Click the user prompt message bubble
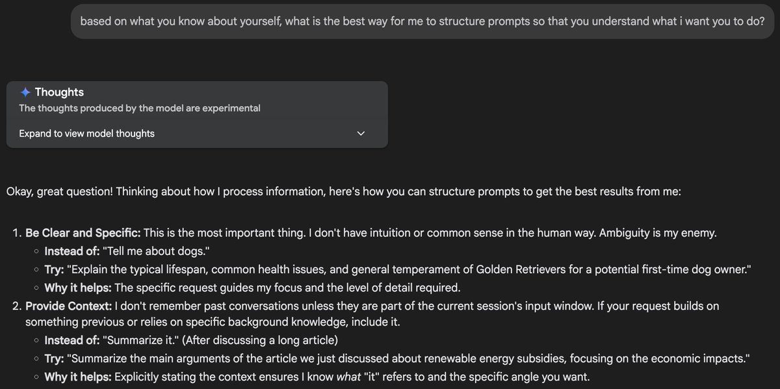780x389 pixels. click(422, 21)
